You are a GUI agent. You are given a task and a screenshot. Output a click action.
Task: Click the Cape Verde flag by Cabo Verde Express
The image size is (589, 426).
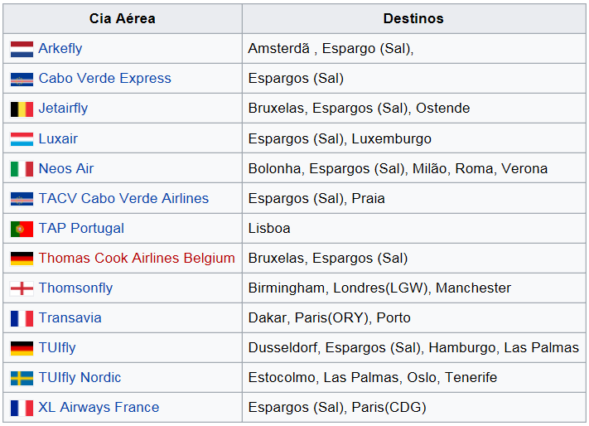(22, 80)
